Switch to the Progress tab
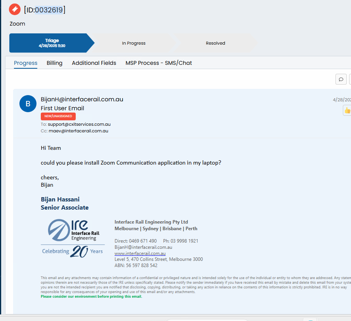351x321 pixels. (26, 63)
